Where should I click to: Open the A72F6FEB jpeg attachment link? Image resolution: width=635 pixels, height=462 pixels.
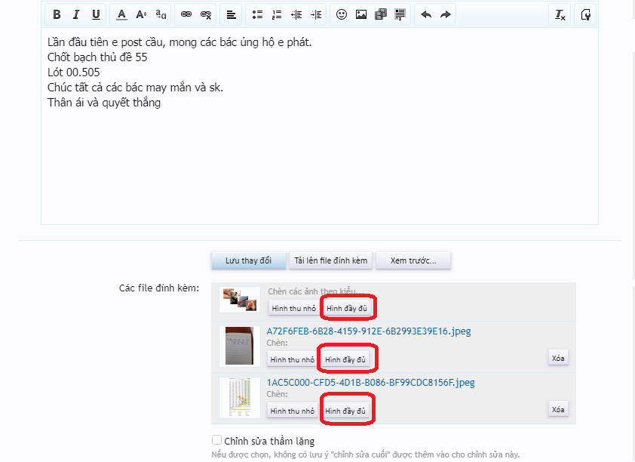click(x=369, y=331)
